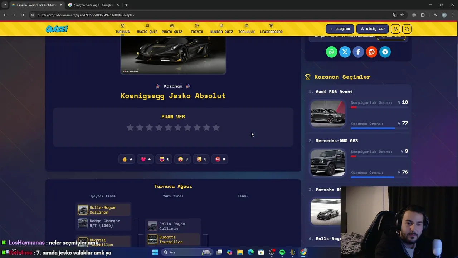This screenshot has width=458, height=258.
Task: Open the Leaderboard menu item
Action: [271, 29]
